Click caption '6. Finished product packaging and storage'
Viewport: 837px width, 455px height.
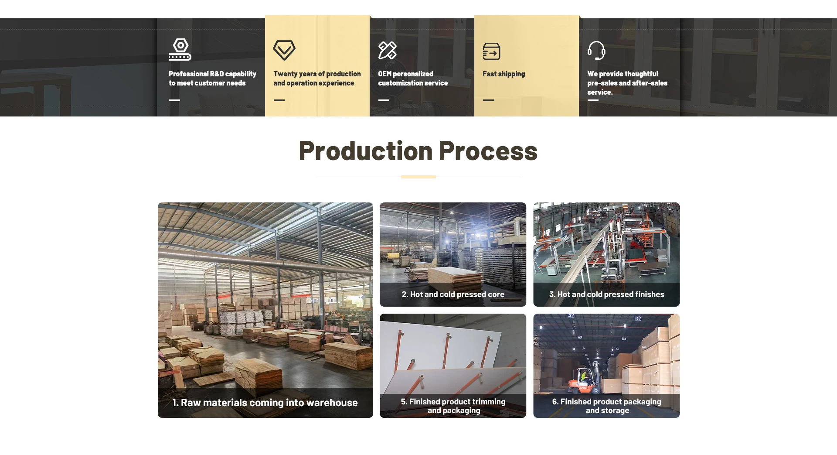tap(607, 406)
